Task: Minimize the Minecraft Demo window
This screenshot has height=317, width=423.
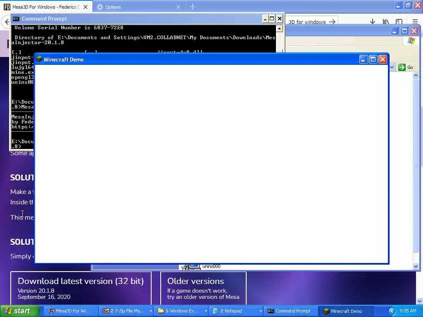Action: coord(363,59)
